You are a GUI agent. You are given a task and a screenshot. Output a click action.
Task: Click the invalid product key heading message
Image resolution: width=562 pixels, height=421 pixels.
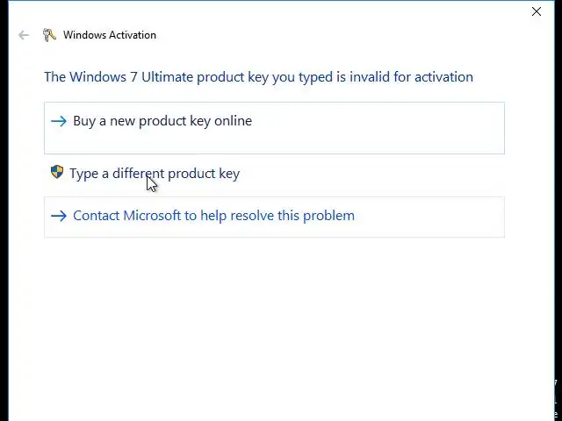258,77
